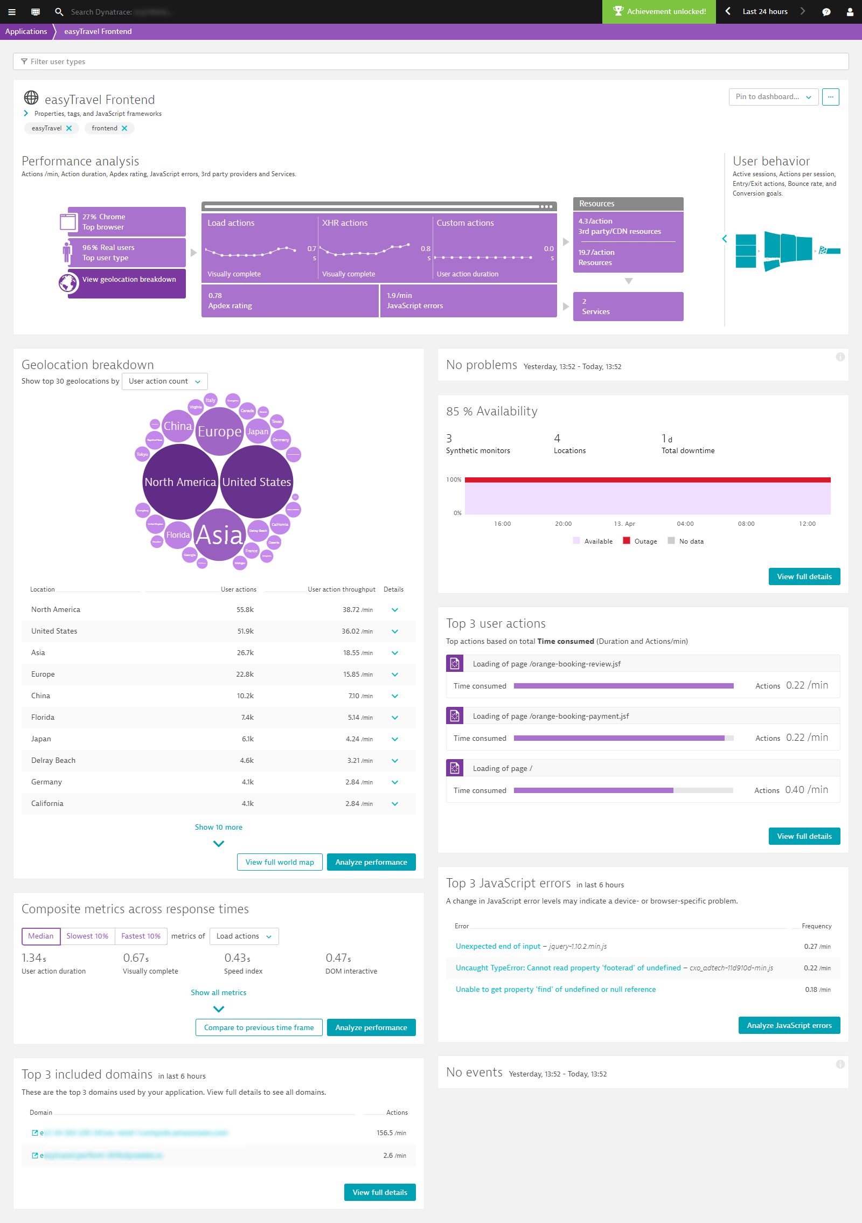Expand details for North America row

click(x=395, y=610)
